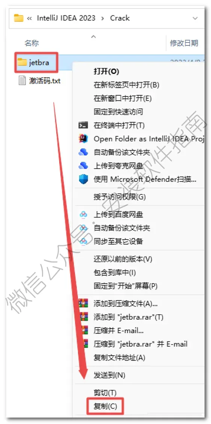Click the cloud icon for 自动备份该文件夹
This screenshot has width=211, height=424.
(83, 152)
